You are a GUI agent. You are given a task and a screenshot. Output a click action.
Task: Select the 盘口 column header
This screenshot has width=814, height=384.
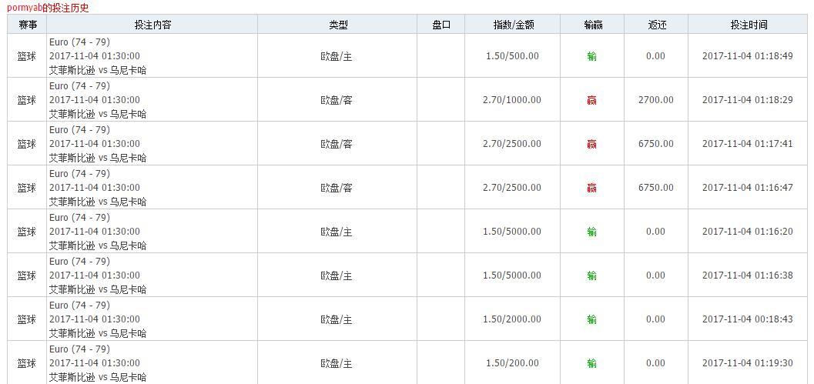click(x=441, y=25)
